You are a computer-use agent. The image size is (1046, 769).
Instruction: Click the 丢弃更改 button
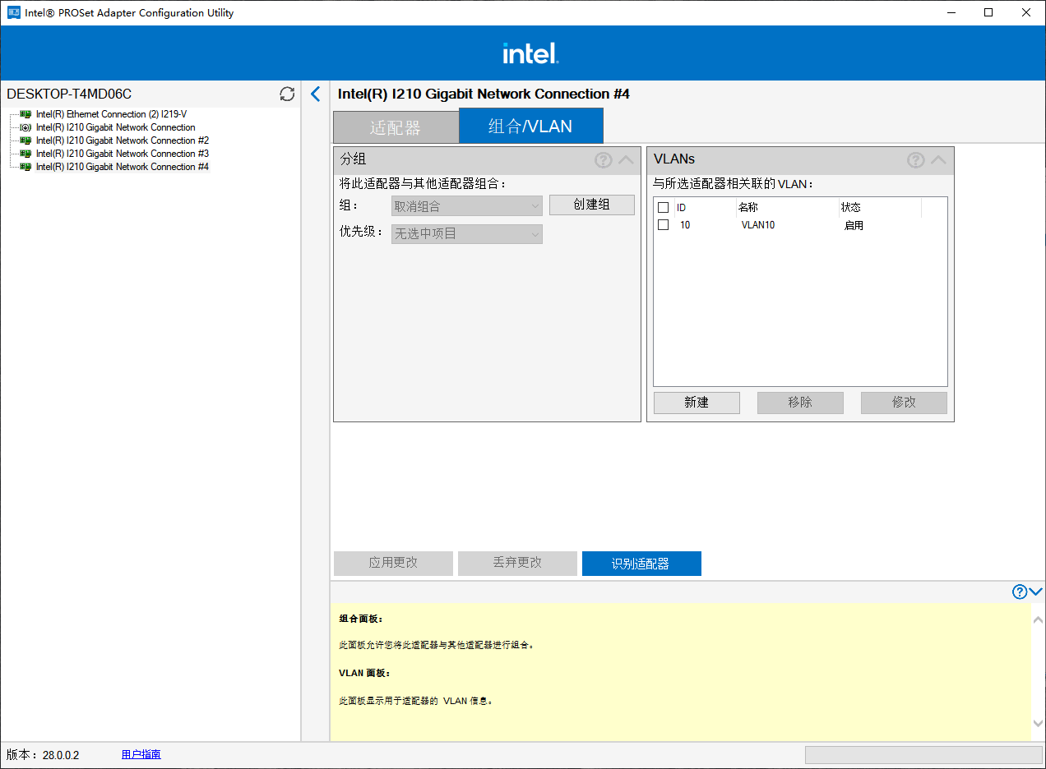(x=517, y=564)
